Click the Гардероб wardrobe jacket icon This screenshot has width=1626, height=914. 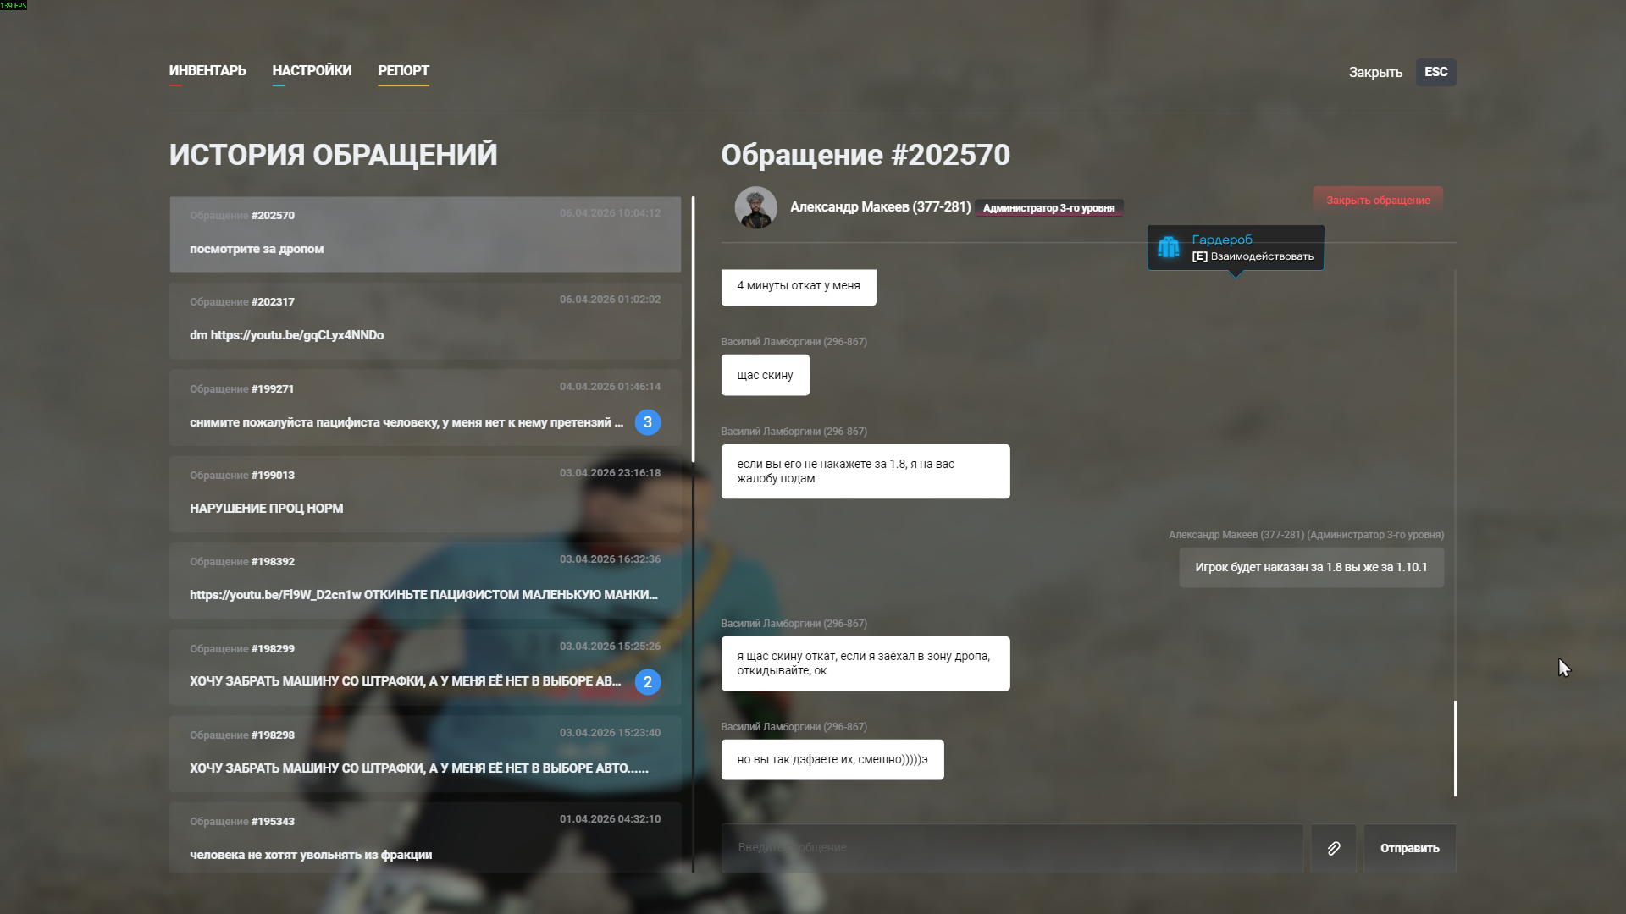pos(1169,247)
